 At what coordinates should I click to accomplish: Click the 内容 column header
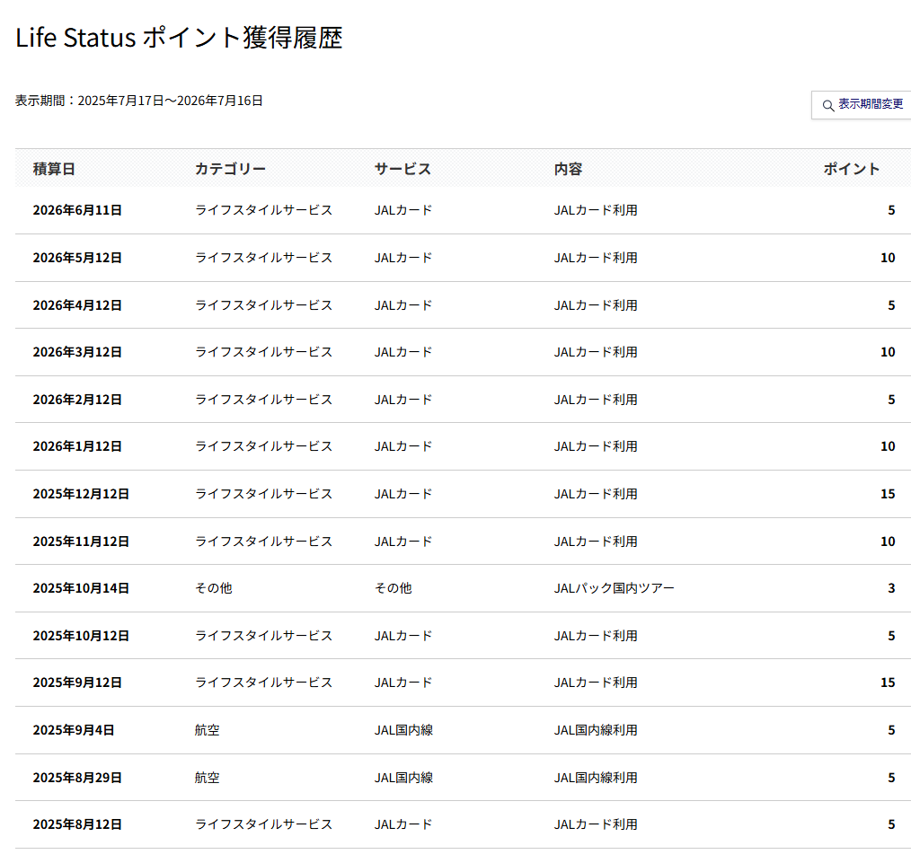pos(568,169)
